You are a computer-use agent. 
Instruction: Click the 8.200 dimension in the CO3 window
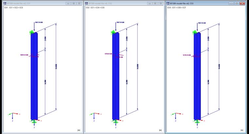[x=208, y=82]
